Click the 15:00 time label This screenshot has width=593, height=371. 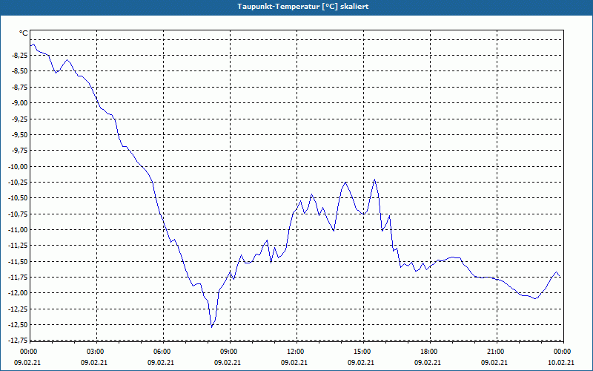(363, 352)
